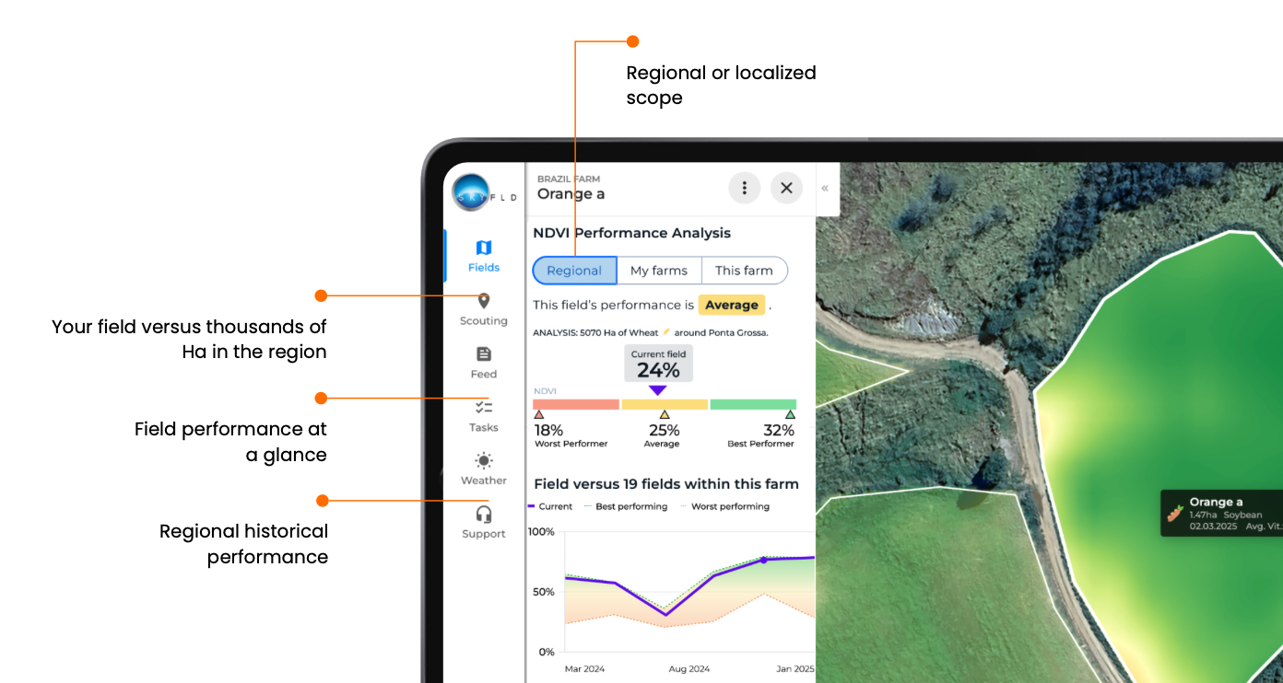The height and width of the screenshot is (683, 1283).
Task: Click the red worst performer NDVI segment
Action: [576, 404]
